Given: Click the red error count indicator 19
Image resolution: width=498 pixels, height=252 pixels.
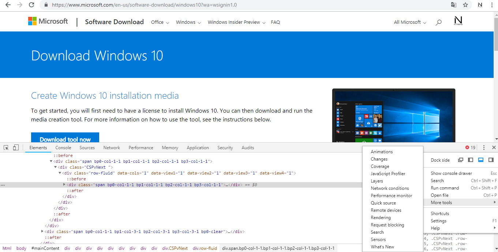Looking at the screenshot, I should click(x=470, y=148).
